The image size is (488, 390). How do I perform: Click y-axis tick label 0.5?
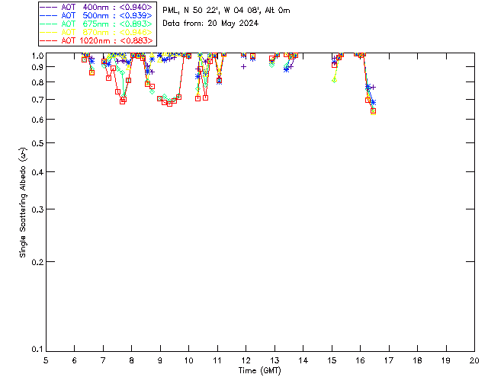point(37,143)
